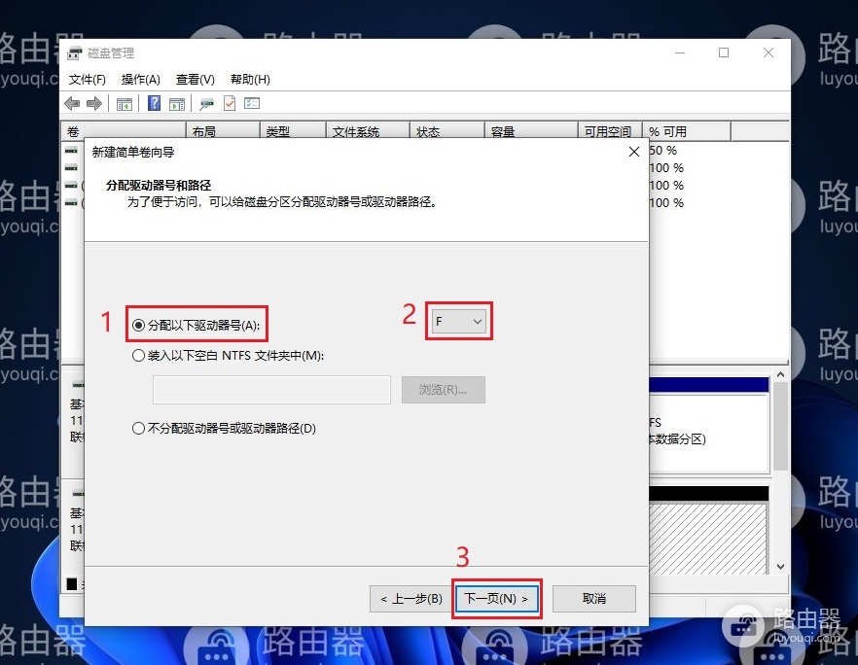Image resolution: width=858 pixels, height=665 pixels.
Task: Click the 取消 button
Action: pos(594,599)
